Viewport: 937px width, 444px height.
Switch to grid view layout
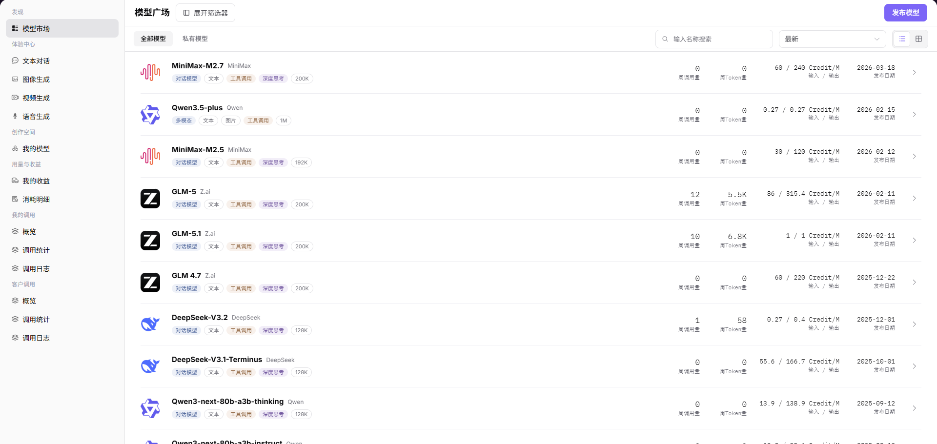[918, 39]
